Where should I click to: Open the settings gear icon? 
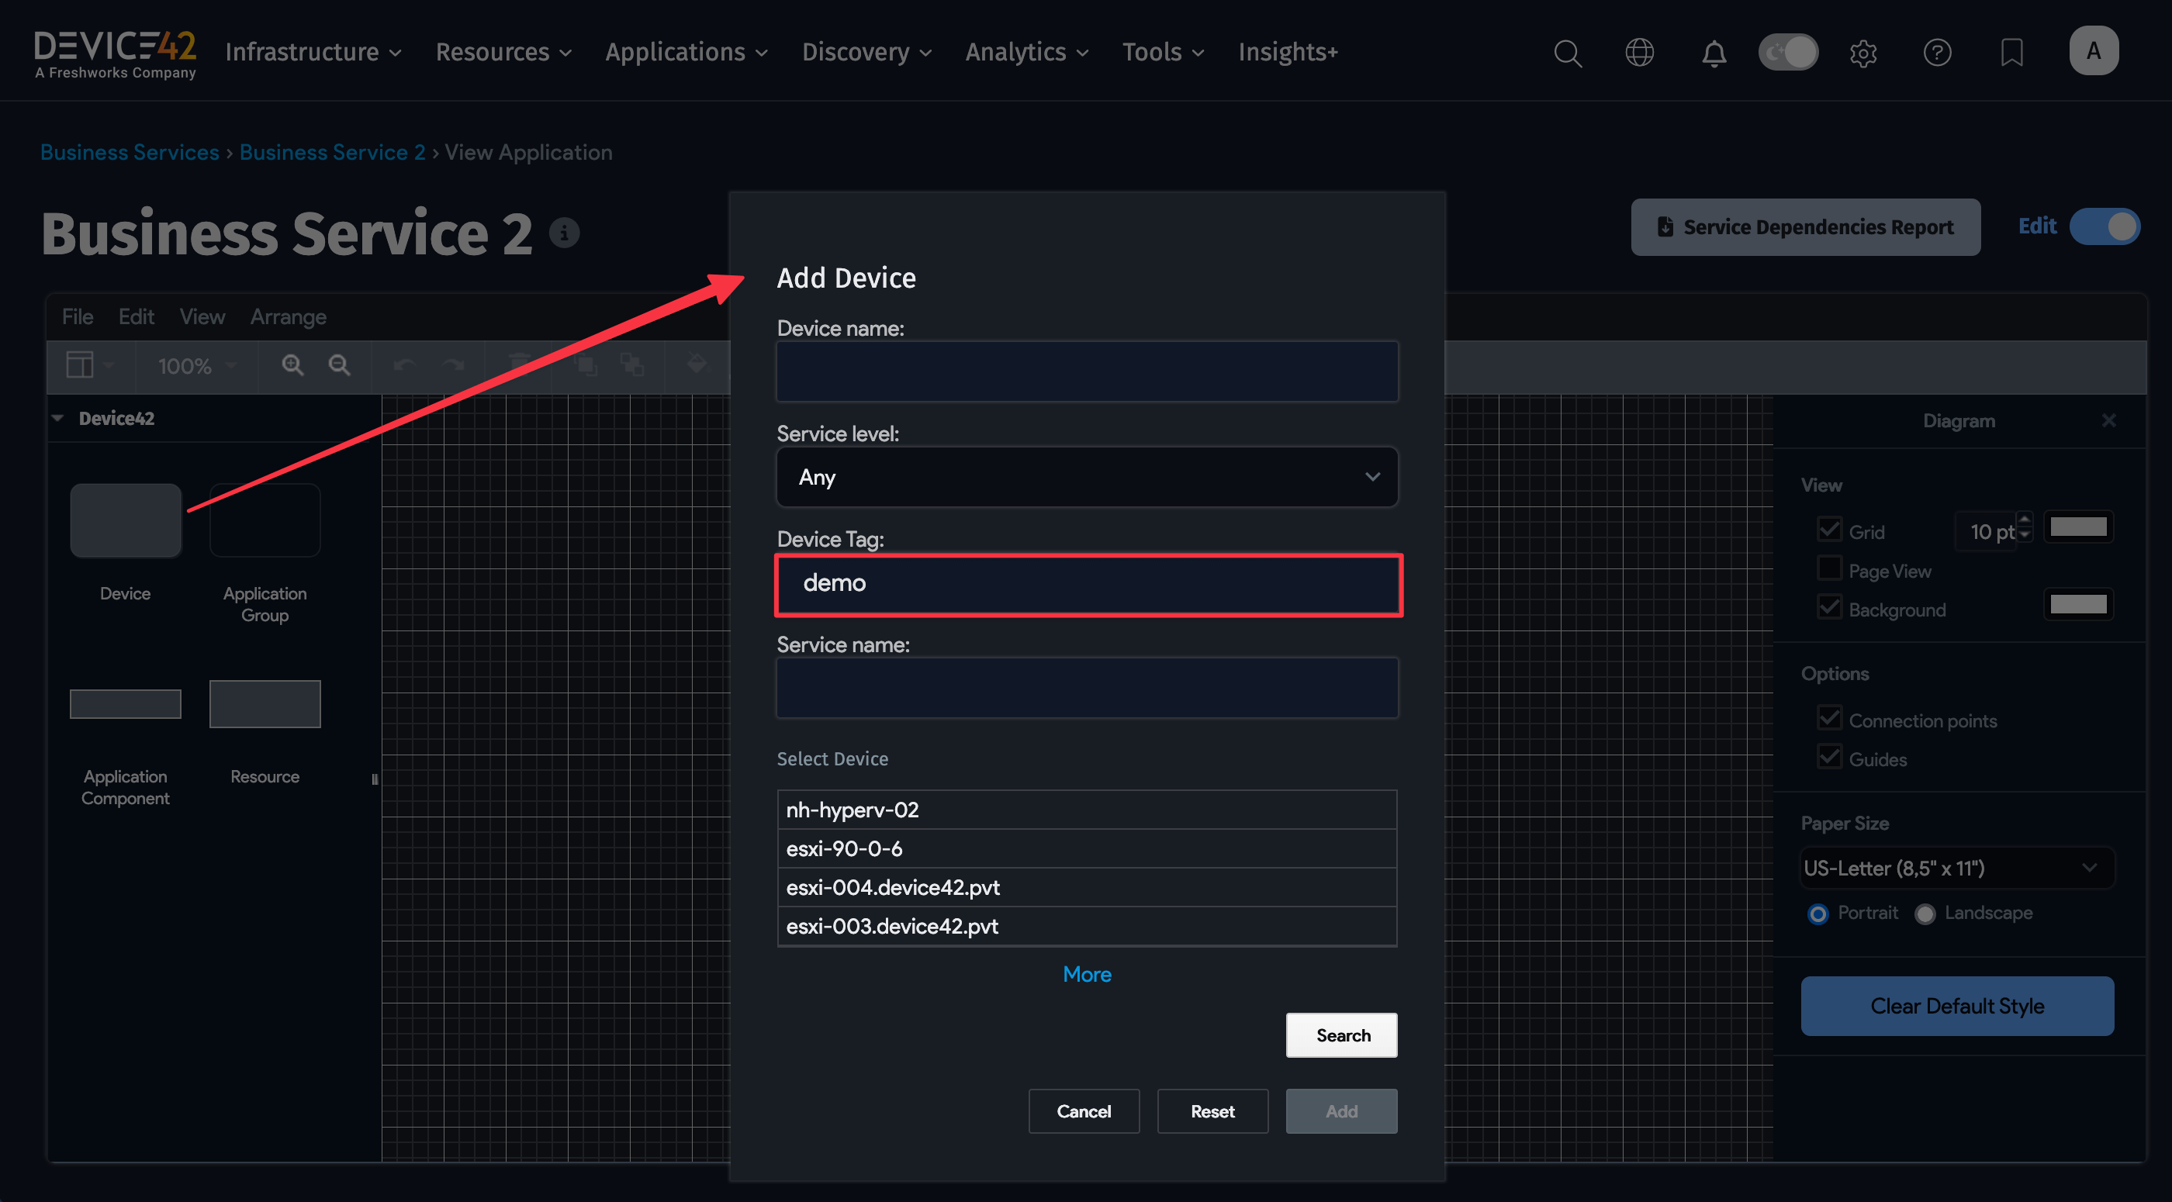point(1862,53)
